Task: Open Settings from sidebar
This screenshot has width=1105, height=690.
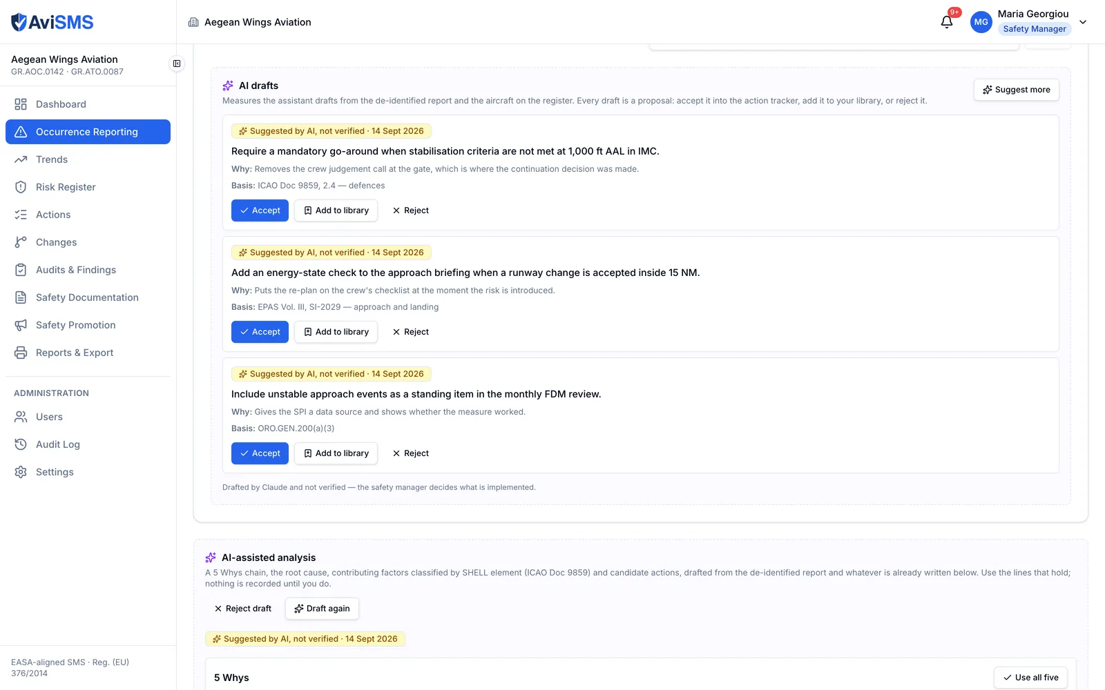Action: pyautogui.click(x=88, y=472)
